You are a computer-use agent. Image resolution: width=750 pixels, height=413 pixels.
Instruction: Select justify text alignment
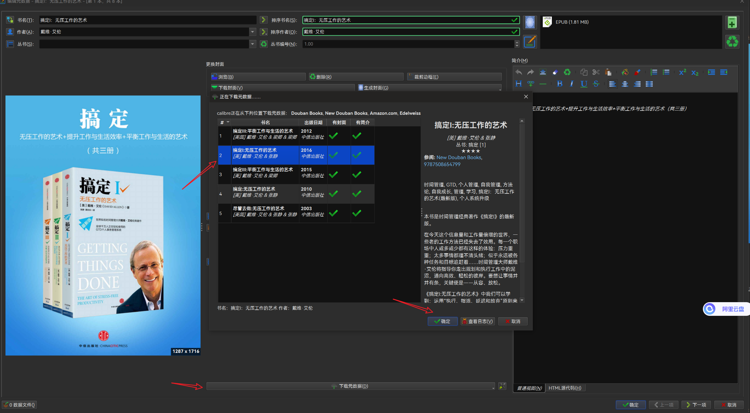649,84
